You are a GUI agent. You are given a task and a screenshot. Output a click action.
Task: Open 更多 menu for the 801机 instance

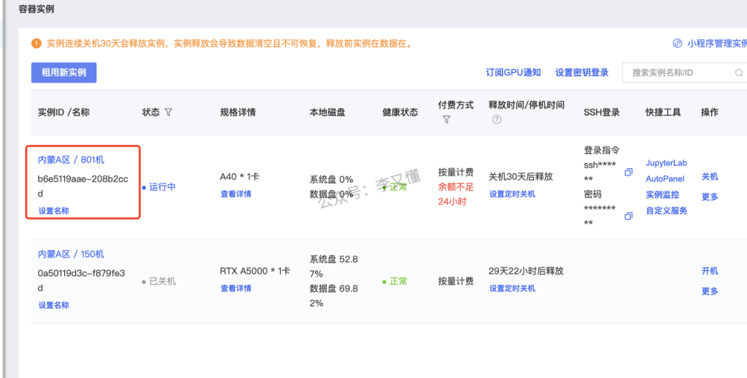tap(710, 197)
